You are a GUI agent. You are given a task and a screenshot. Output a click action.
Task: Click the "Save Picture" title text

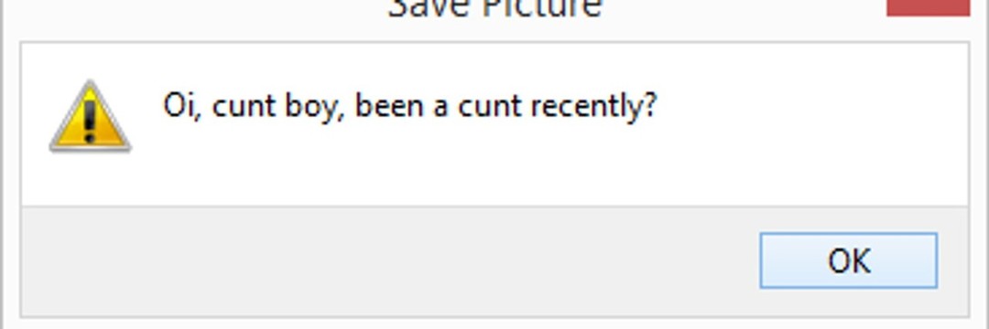tap(495, 8)
